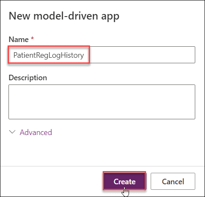Click the bottom area of Description box
The image size is (205, 197).
(x=102, y=115)
